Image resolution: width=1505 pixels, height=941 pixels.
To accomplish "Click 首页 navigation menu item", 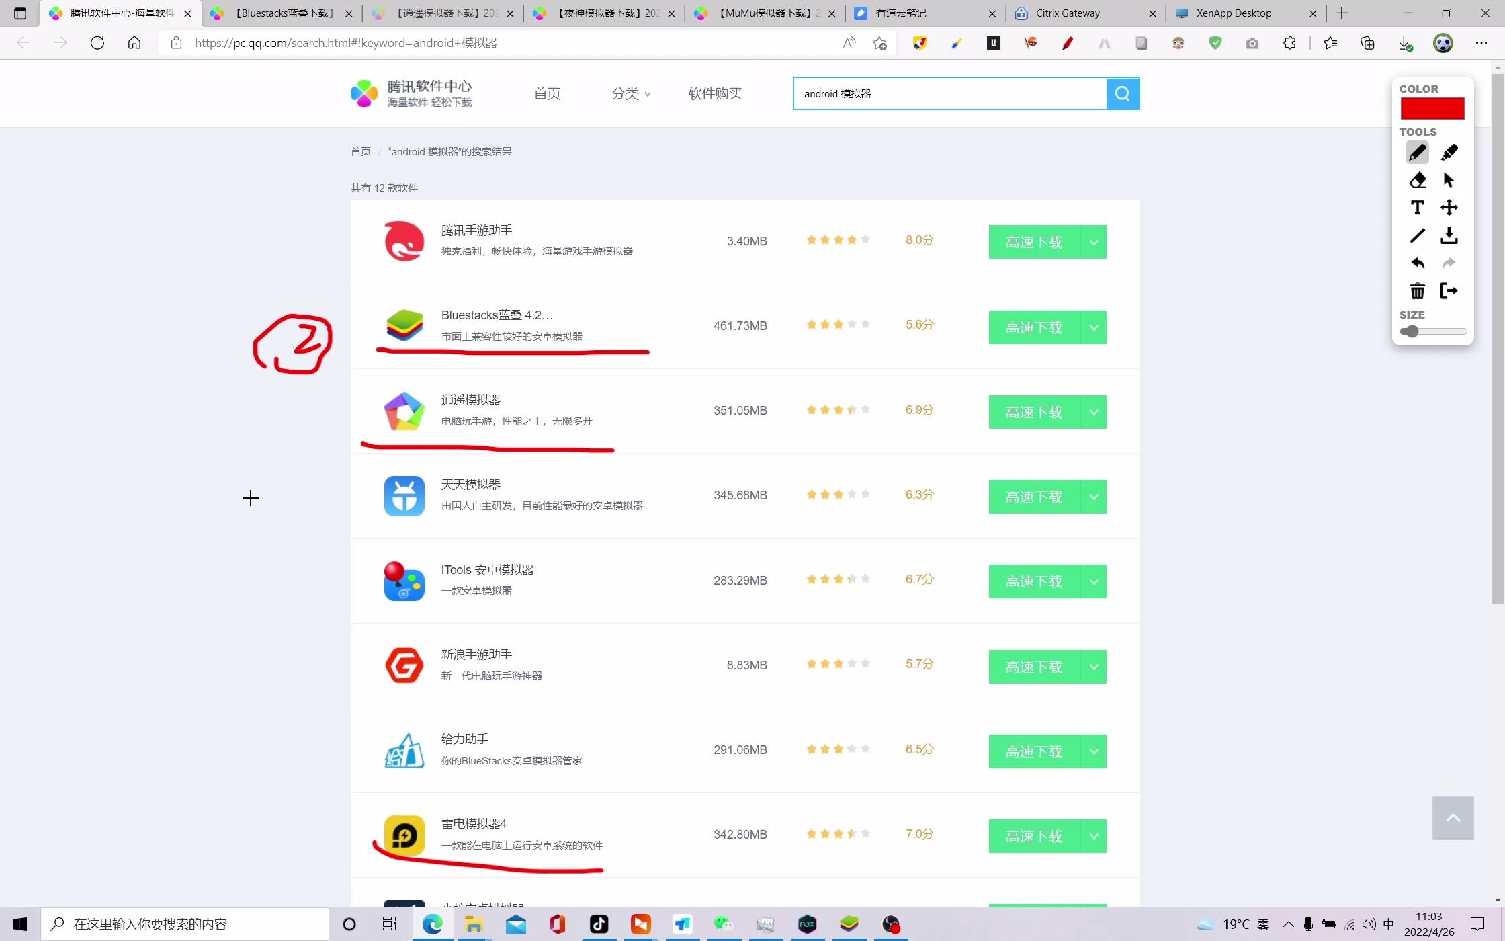I will point(547,93).
